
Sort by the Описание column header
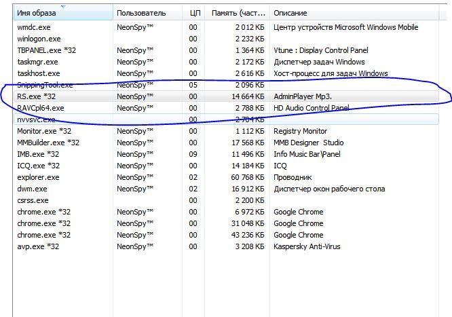[354, 13]
